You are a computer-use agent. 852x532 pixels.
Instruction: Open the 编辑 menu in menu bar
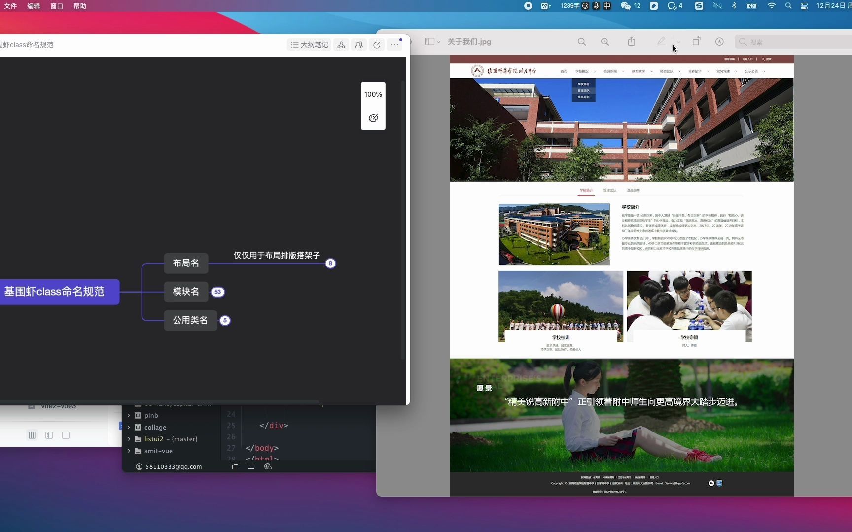click(x=34, y=6)
